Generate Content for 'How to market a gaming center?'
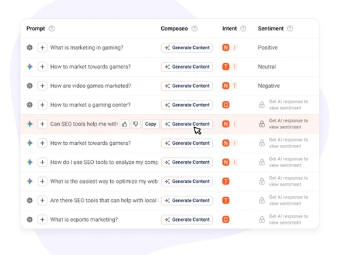The width and height of the screenshot is (340, 255). [187, 105]
